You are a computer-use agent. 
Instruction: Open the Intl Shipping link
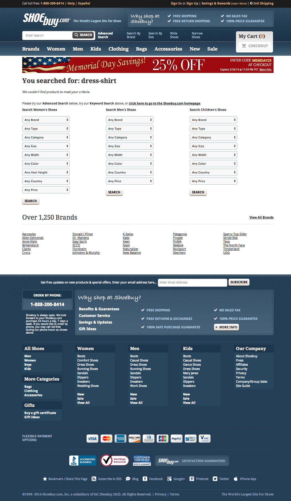(x=263, y=3)
